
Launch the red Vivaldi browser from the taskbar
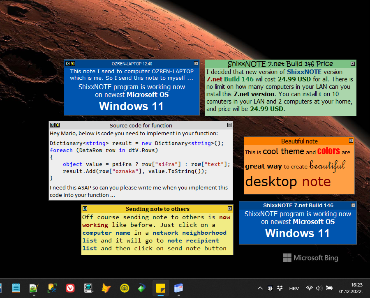70,288
